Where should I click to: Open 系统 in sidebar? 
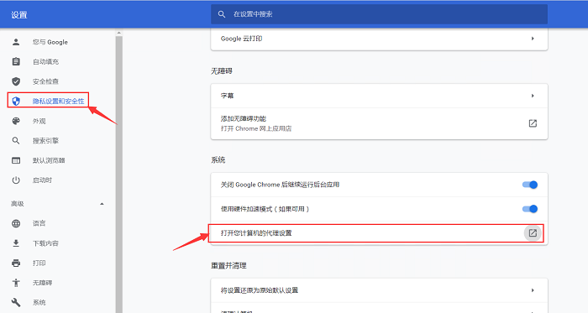39,303
